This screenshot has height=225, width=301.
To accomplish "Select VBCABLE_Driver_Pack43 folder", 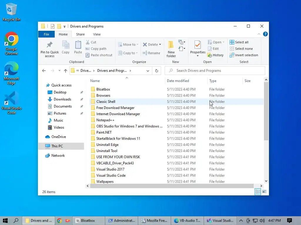I will pos(115,163).
